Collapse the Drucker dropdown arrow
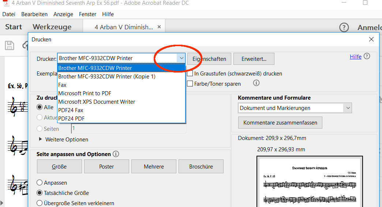 click(181, 58)
